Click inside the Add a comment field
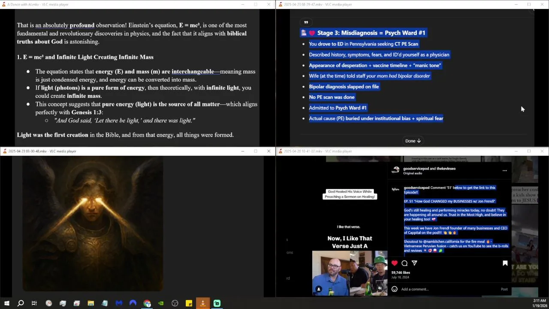Image resolution: width=549 pixels, height=309 pixels. 448,289
